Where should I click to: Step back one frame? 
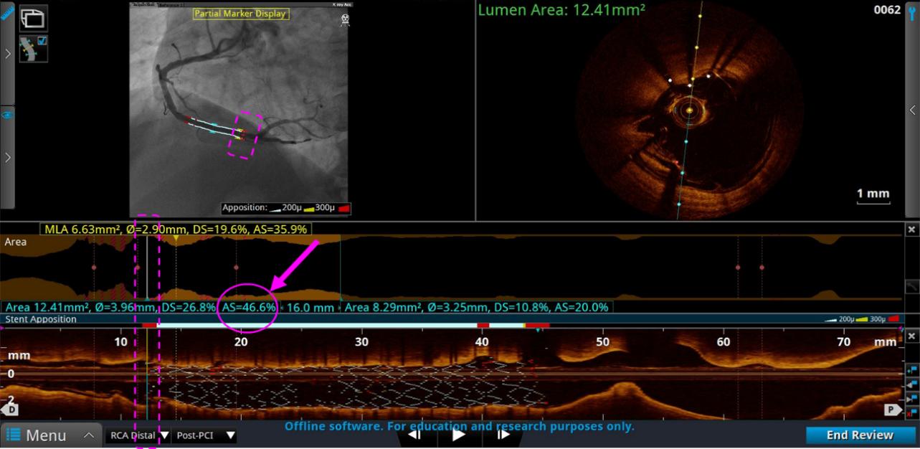pos(414,435)
